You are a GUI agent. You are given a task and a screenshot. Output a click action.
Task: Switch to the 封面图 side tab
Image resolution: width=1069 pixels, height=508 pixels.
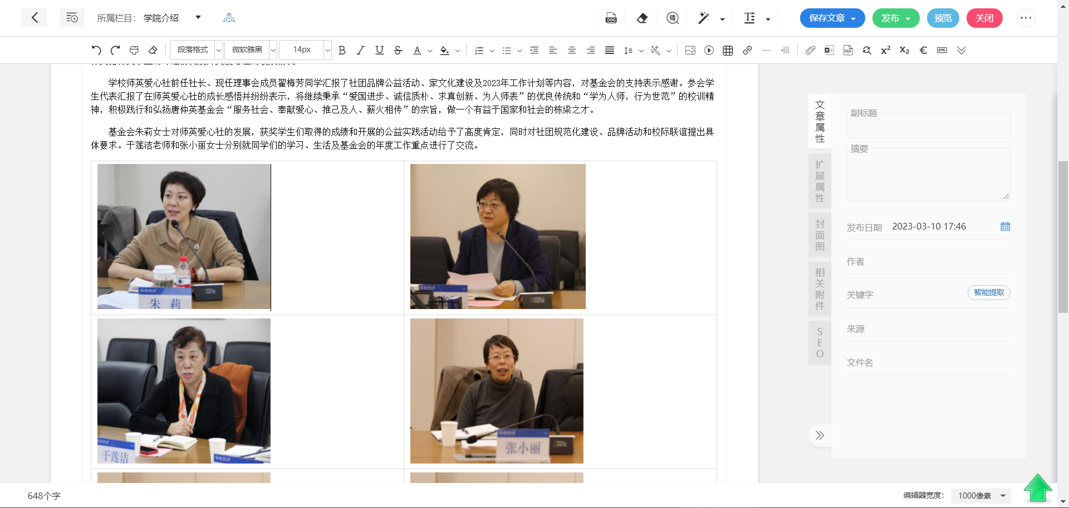pos(820,235)
